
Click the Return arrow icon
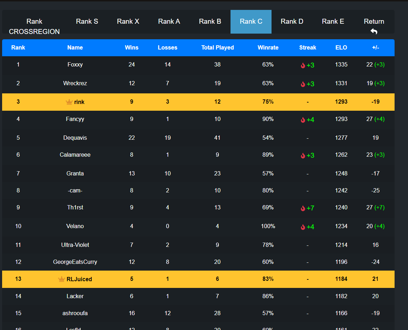(374, 31)
